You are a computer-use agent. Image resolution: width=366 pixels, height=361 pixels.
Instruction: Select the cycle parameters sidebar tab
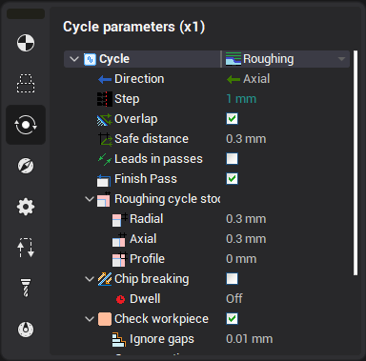click(x=26, y=125)
